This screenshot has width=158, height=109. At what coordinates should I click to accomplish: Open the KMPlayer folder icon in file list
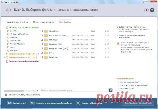coord(46,40)
